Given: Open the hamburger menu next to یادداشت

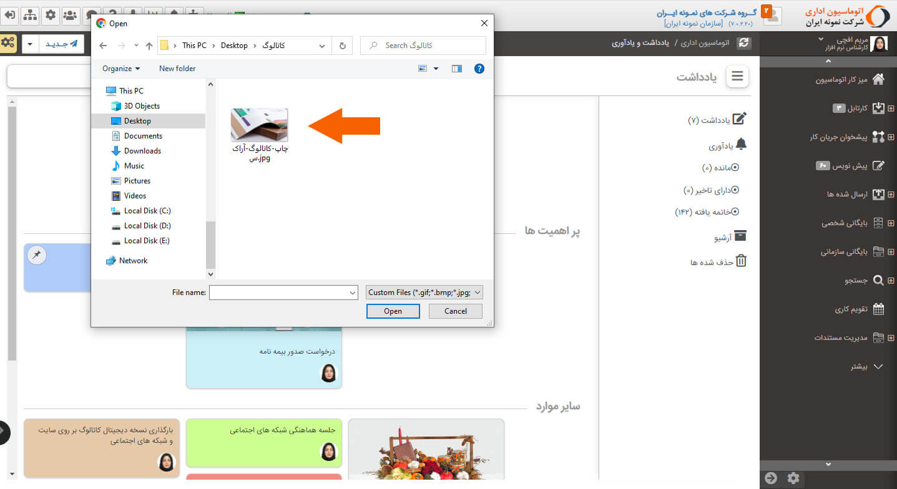Looking at the screenshot, I should coord(737,76).
